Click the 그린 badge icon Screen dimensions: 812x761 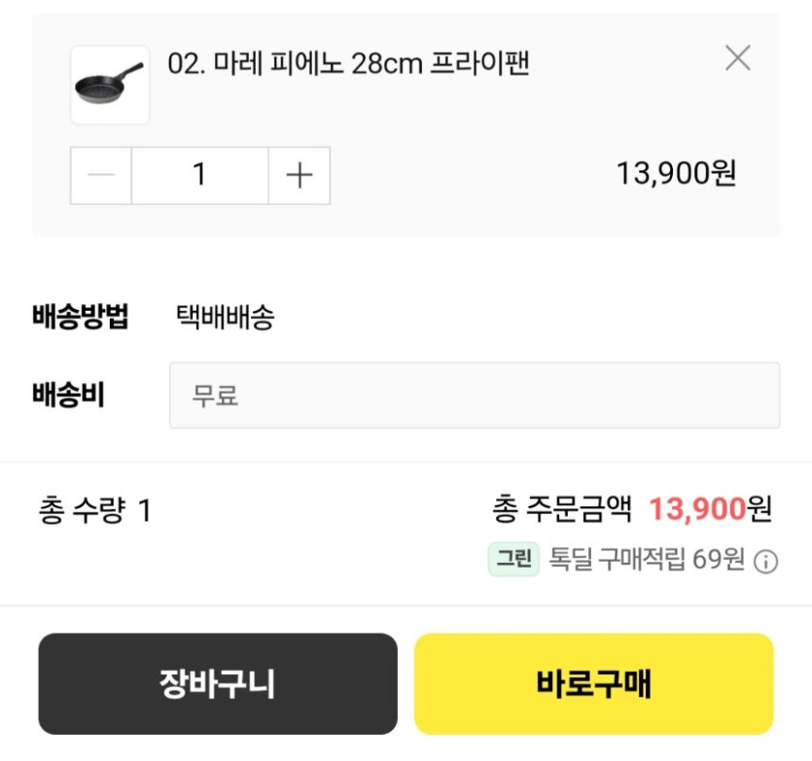point(513,560)
